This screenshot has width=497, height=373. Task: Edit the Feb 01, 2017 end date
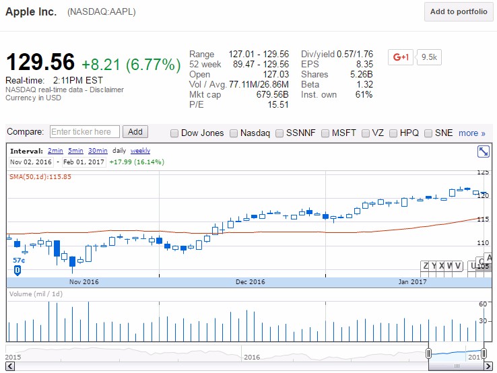pos(84,162)
